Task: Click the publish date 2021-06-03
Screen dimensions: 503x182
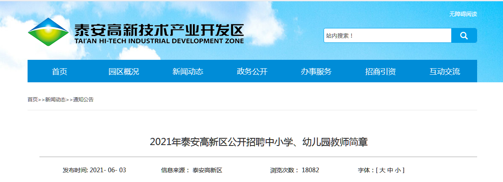Action: tap(108, 170)
